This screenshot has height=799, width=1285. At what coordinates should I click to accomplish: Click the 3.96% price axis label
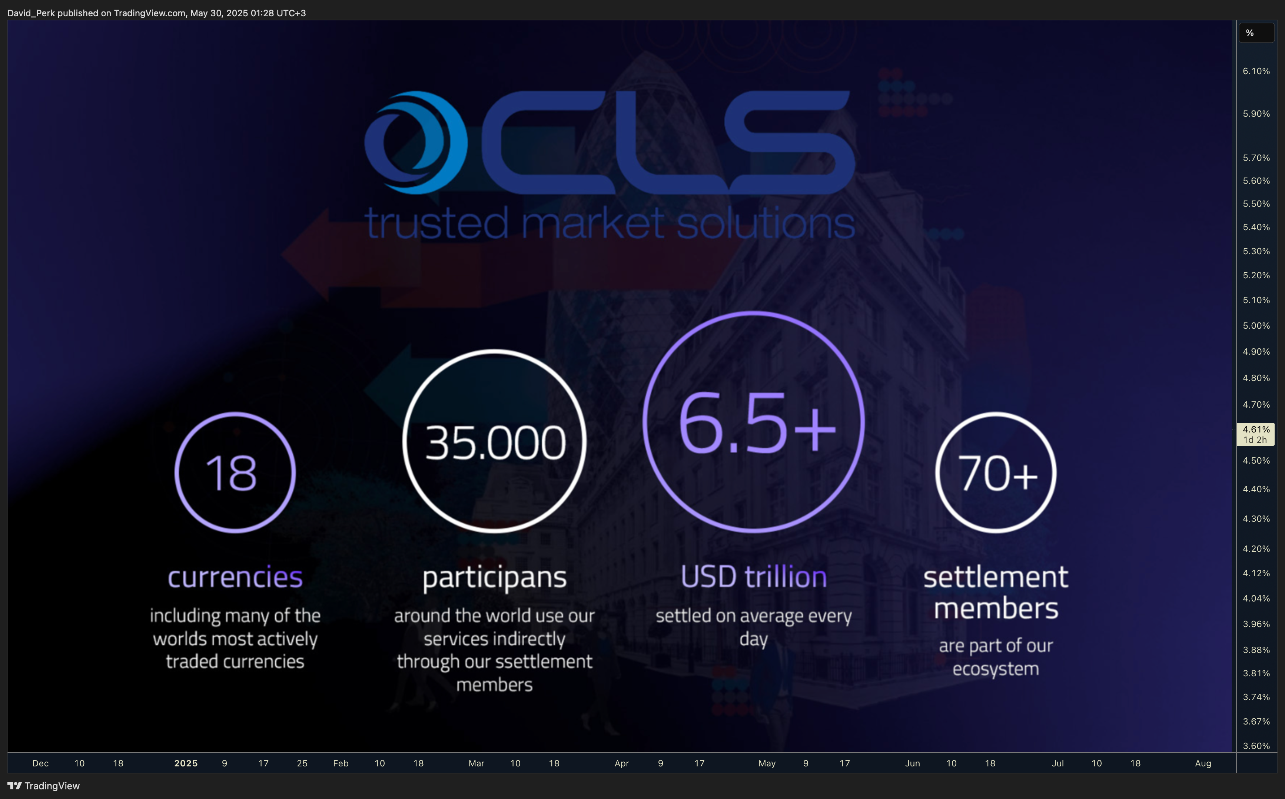click(x=1256, y=624)
